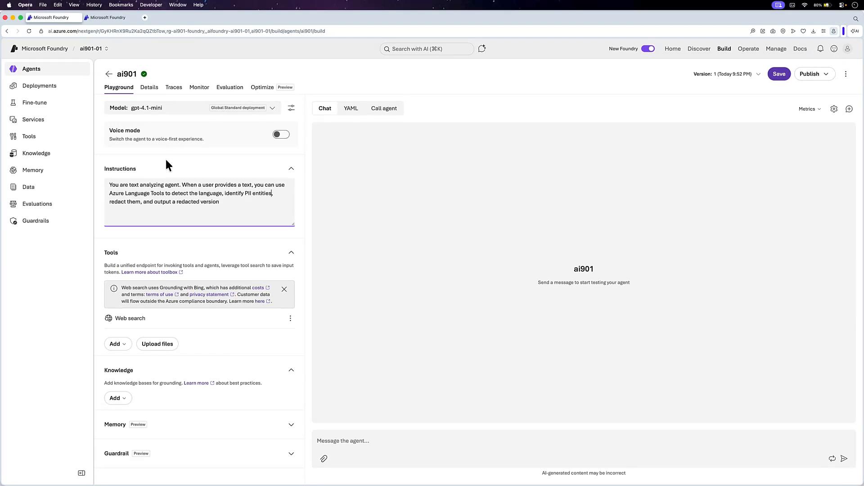Open the Tools Add dropdown
864x486 pixels.
coord(118,344)
